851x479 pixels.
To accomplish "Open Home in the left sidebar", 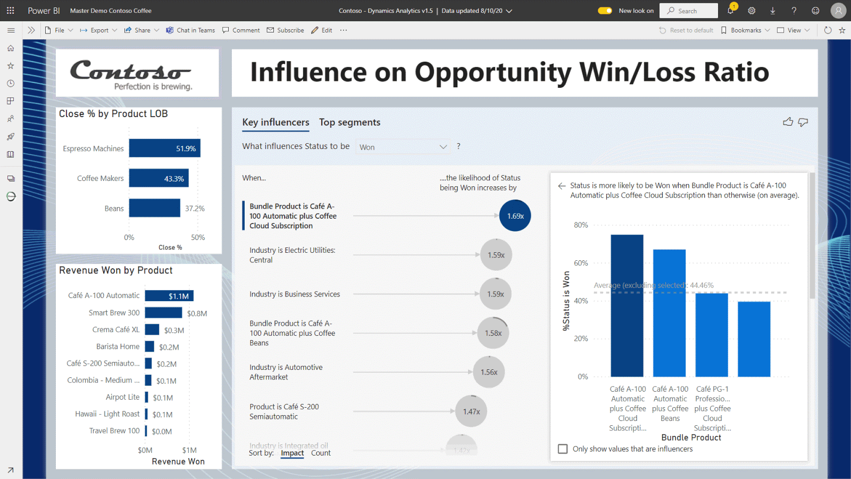I will (11, 48).
